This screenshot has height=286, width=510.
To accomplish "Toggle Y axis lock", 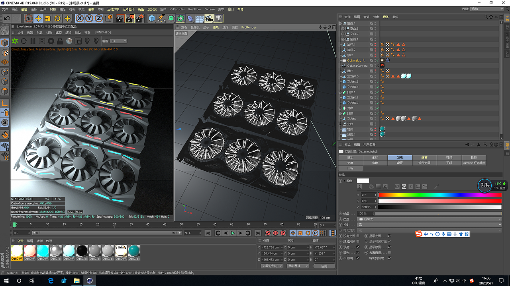I will point(89,18).
